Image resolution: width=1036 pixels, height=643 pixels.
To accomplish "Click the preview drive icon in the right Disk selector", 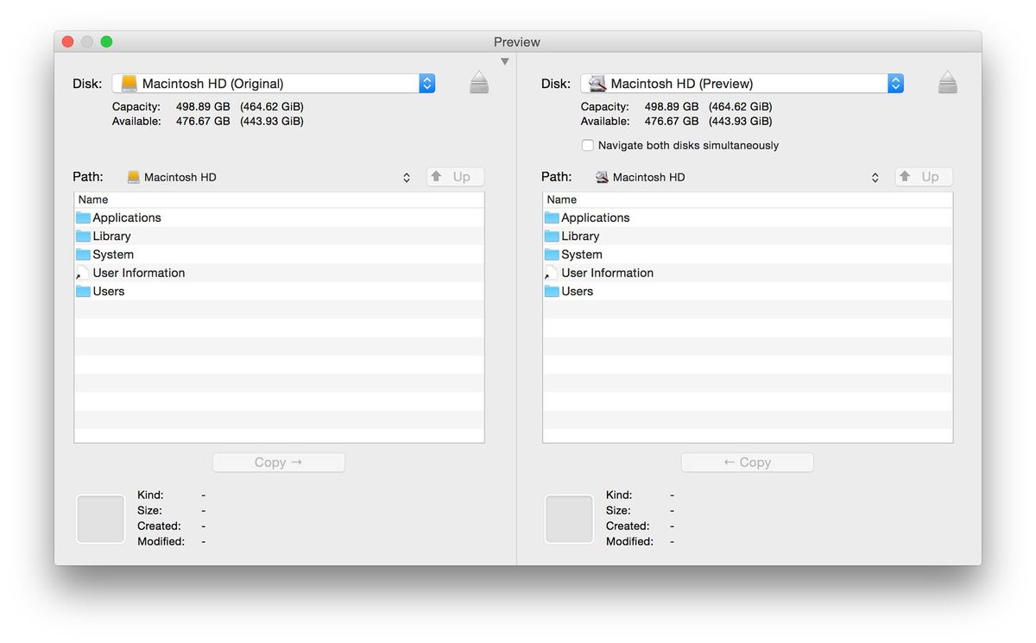I will (x=597, y=82).
